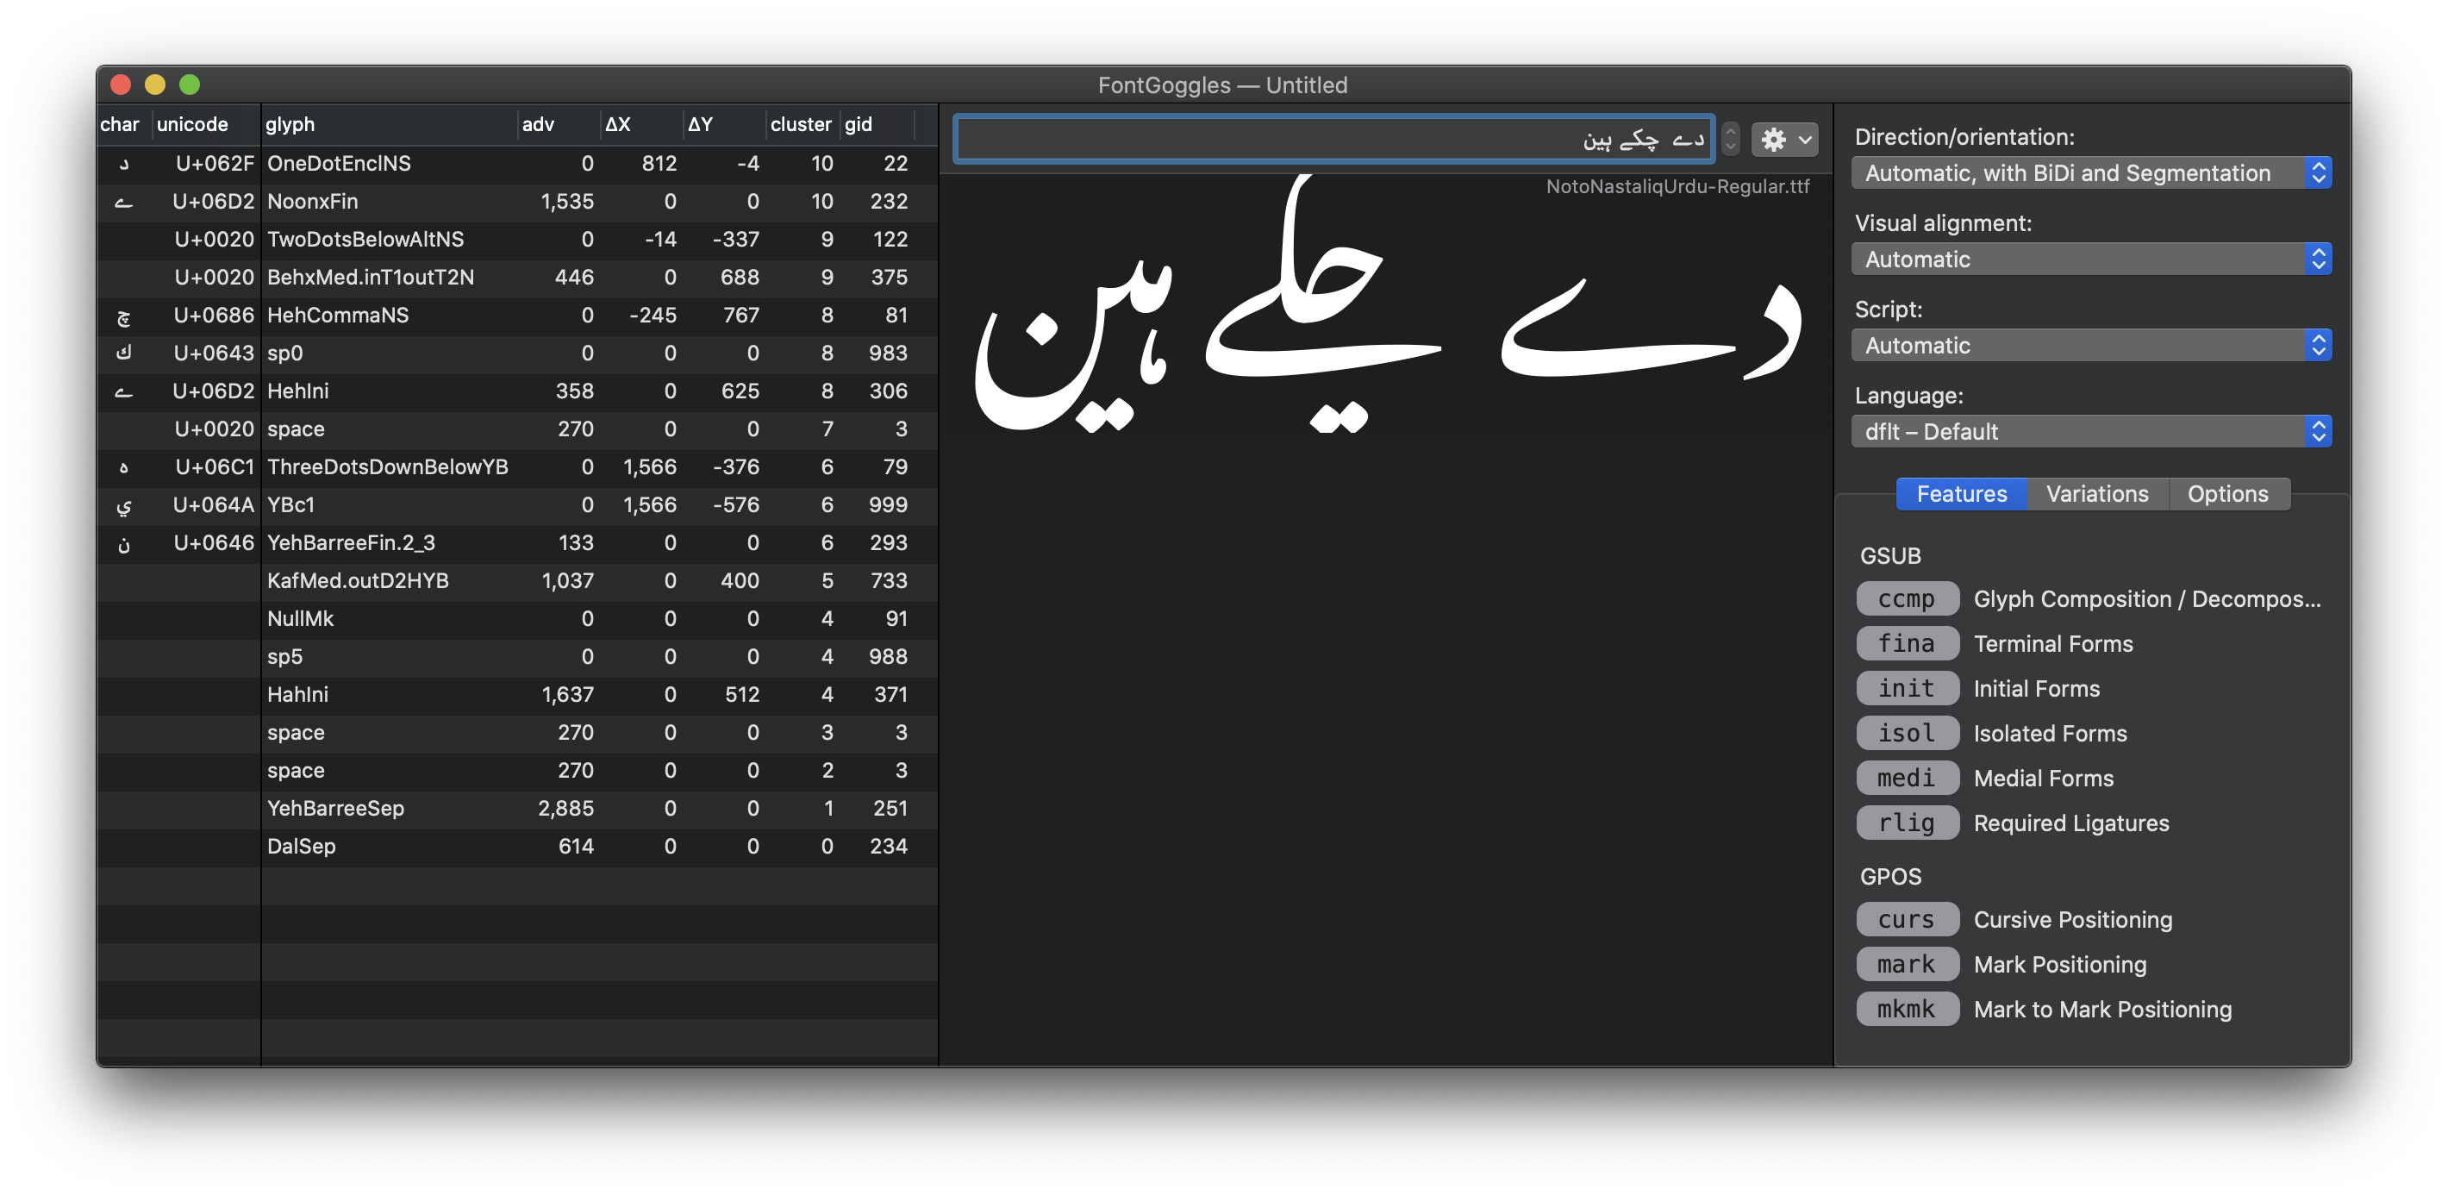Open the Visual alignment dropdown
This screenshot has width=2448, height=1195.
point(2090,260)
